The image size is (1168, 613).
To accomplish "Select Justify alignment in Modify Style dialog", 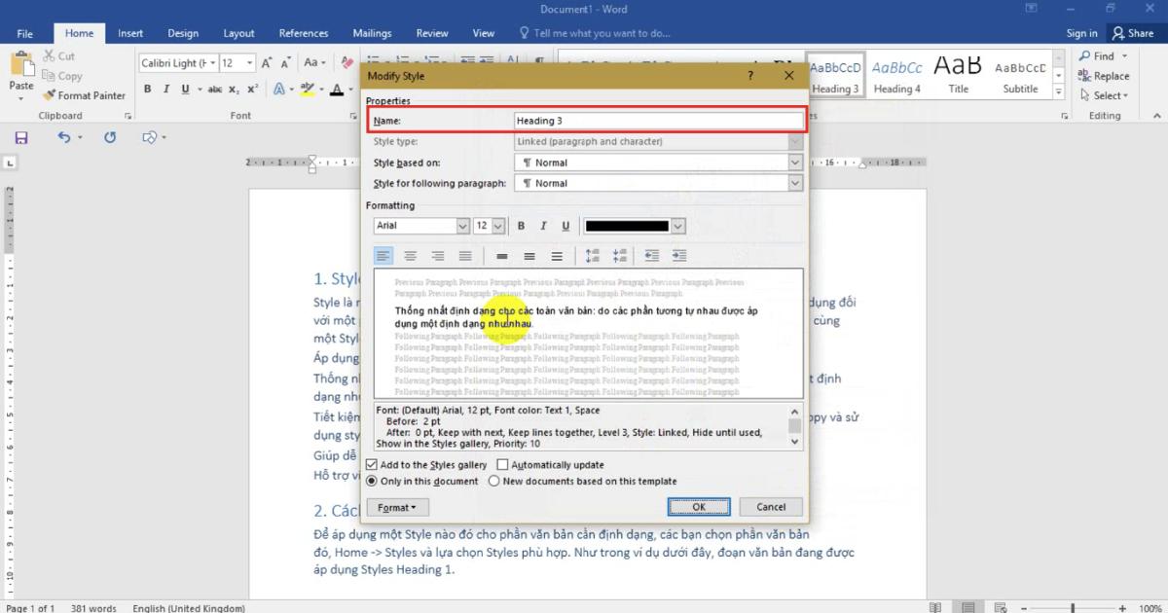I will tap(465, 256).
